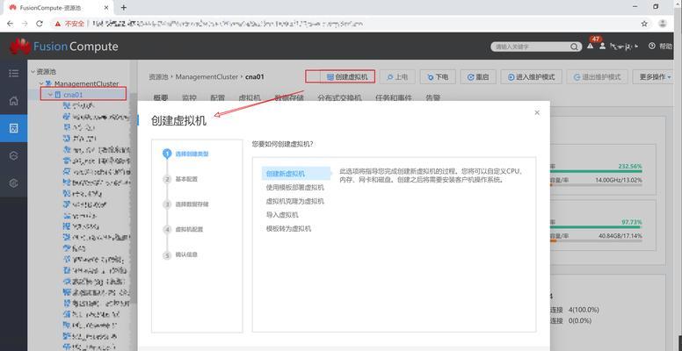Click the 下电 power off button

438,77
